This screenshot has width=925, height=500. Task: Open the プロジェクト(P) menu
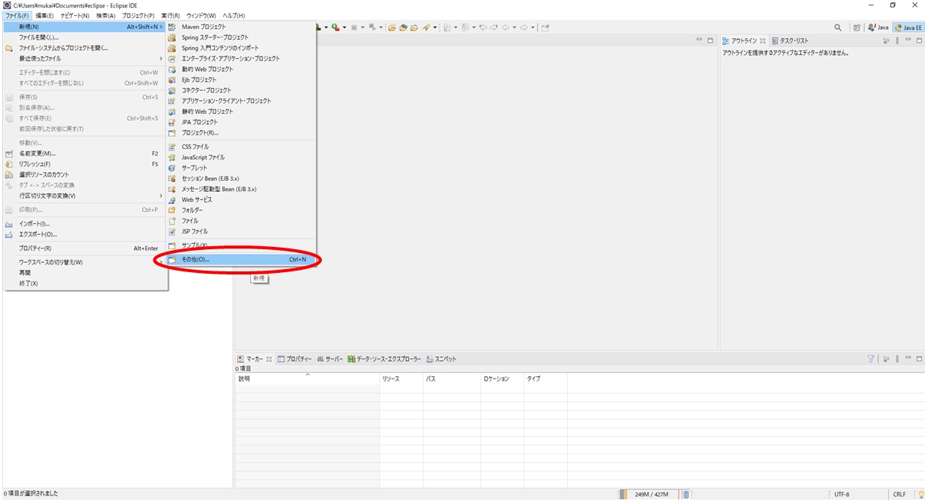click(x=138, y=15)
